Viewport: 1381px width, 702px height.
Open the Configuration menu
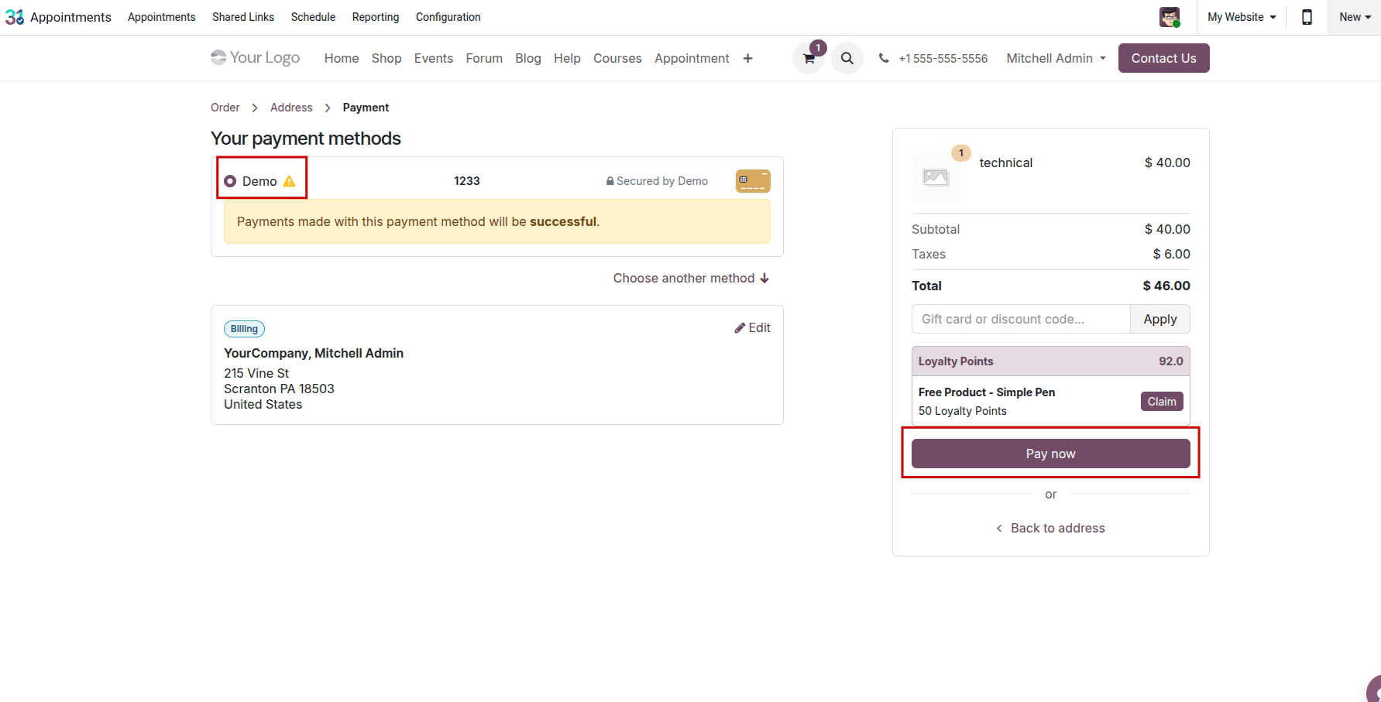point(448,17)
